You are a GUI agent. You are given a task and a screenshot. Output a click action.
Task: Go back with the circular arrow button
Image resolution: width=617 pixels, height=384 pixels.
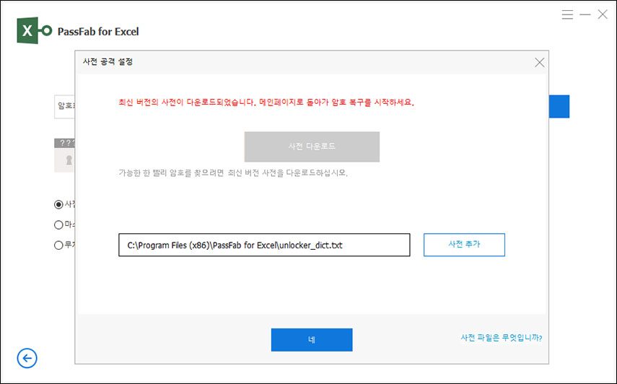click(x=27, y=358)
